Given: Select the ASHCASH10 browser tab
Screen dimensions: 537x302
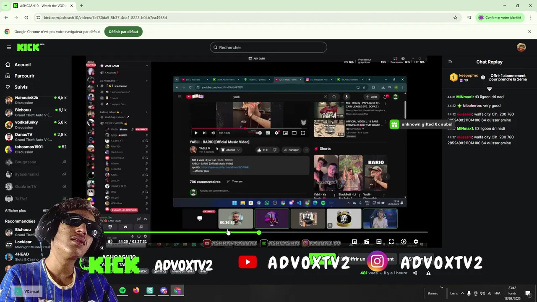Looking at the screenshot, I should 43,6.
